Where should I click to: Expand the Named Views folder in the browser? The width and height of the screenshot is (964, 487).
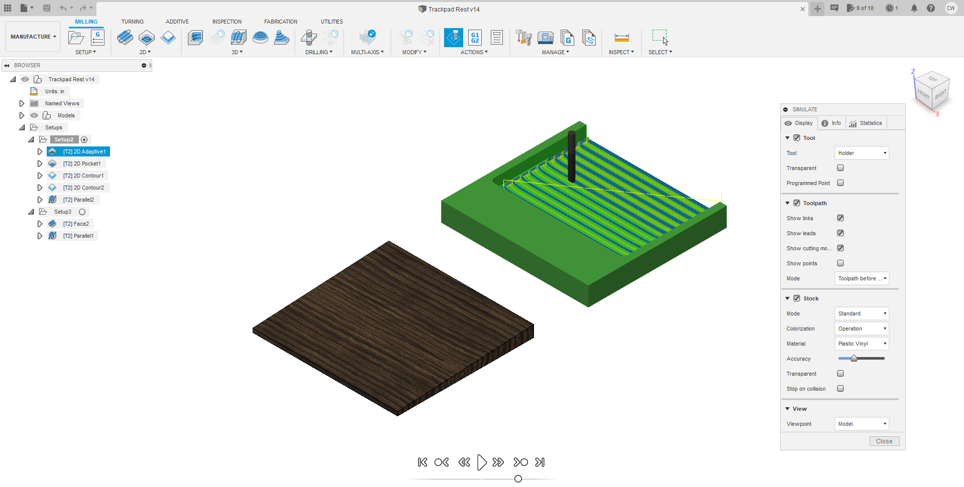tap(22, 103)
